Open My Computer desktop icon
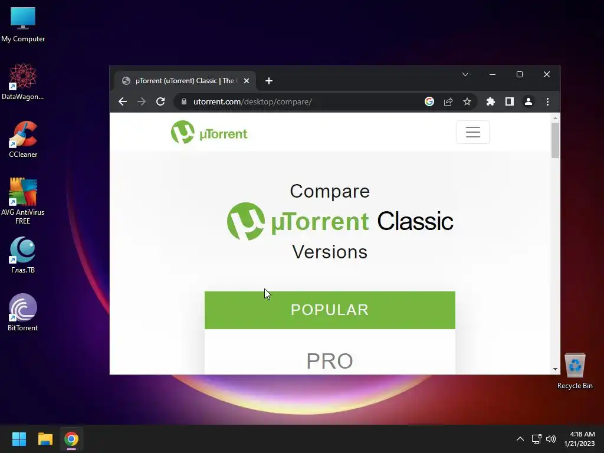 [23, 24]
